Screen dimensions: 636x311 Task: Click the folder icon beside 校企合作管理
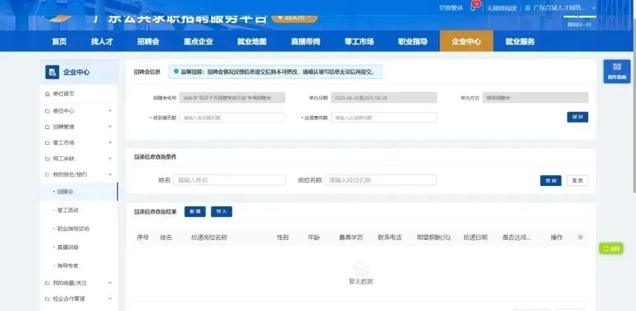point(48,299)
